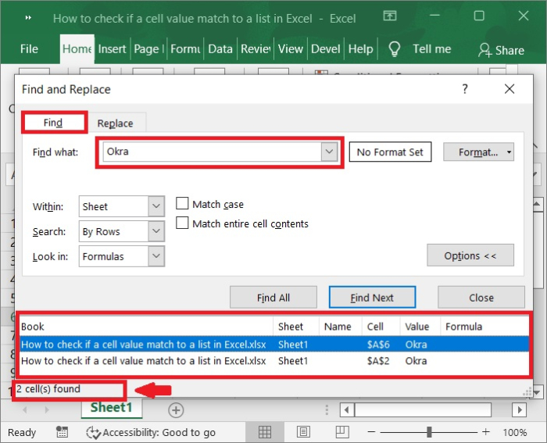Viewport: 547px width, 443px height.
Task: Sort results by Formula column header
Action: click(485, 327)
